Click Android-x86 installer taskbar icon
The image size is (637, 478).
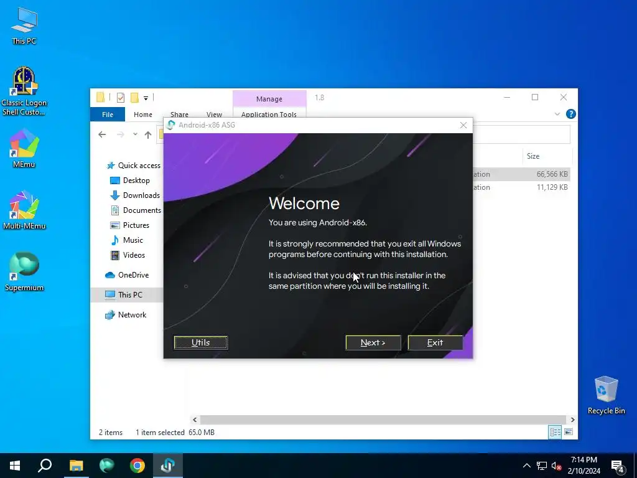pos(168,466)
